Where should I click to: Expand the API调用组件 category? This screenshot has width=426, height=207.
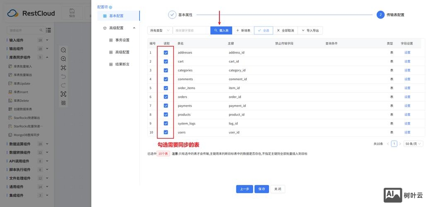pyautogui.click(x=47, y=161)
